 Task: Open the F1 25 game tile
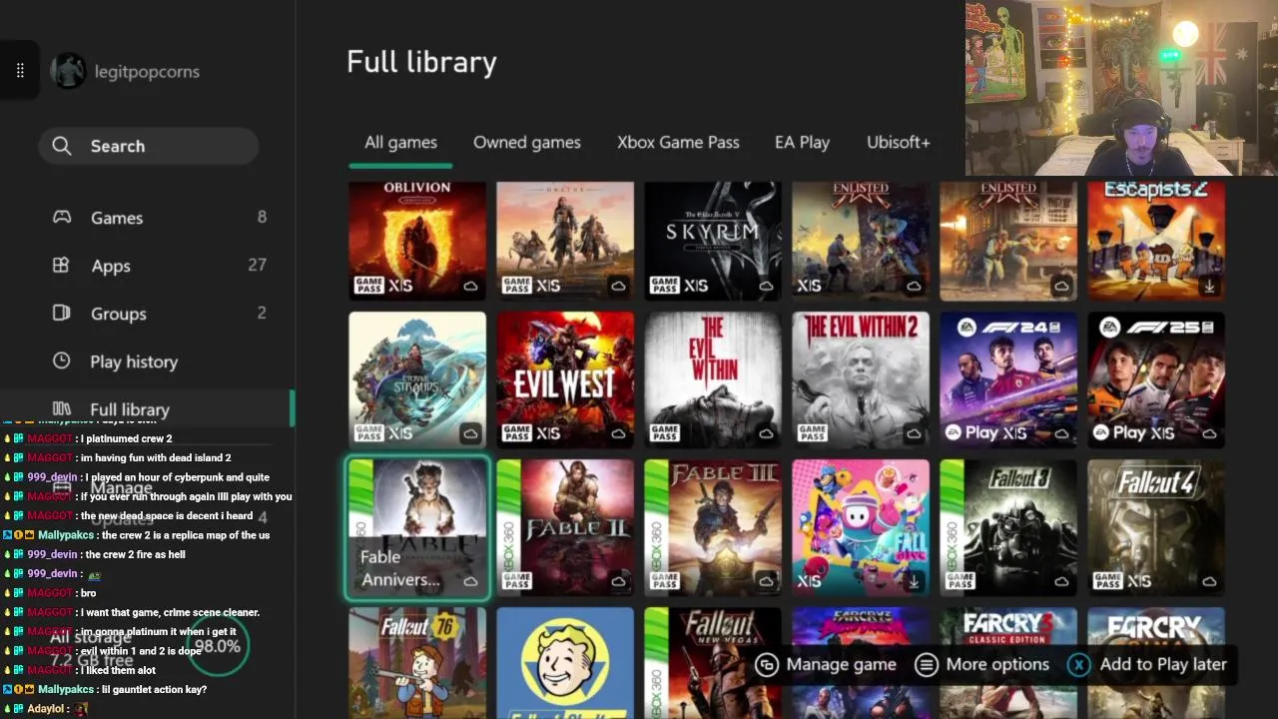[1156, 379]
